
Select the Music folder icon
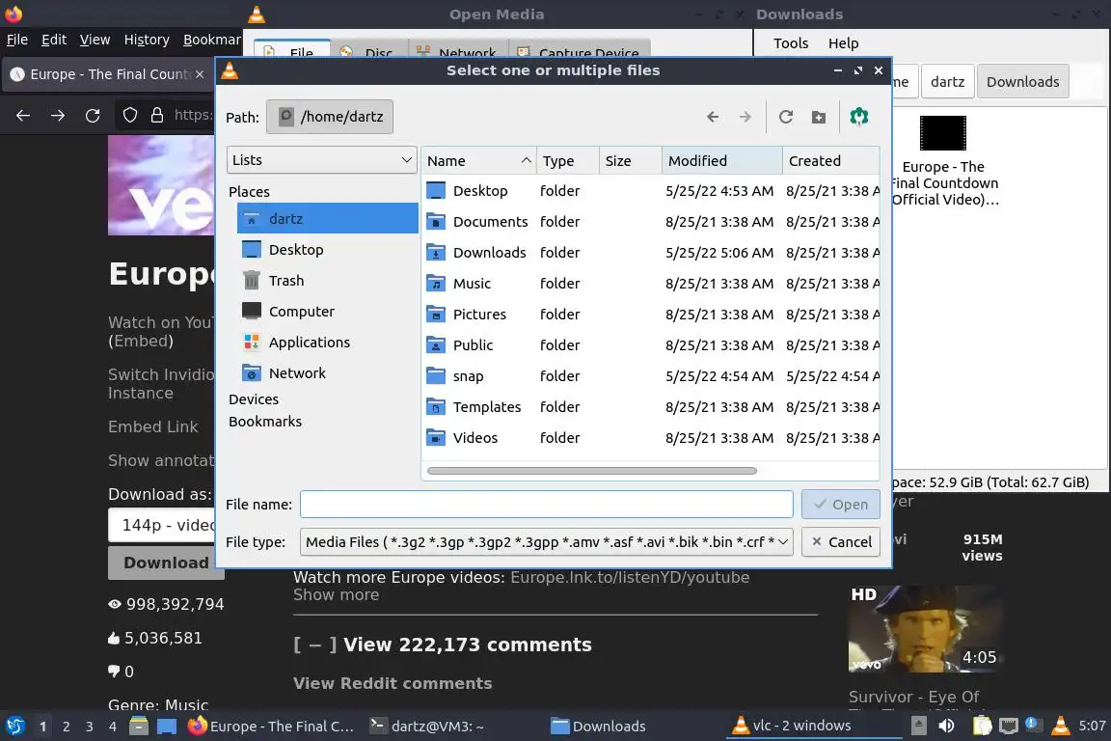tap(436, 283)
